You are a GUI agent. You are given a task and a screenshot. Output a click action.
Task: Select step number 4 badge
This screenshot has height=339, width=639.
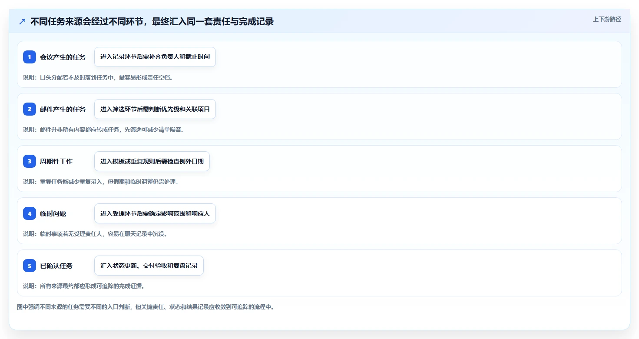coord(30,213)
